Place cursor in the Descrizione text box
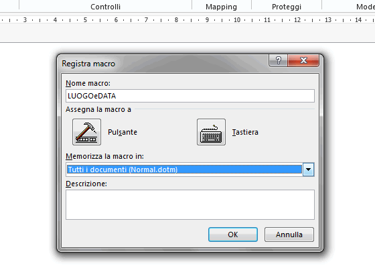This screenshot has height=268, width=375. click(190, 204)
